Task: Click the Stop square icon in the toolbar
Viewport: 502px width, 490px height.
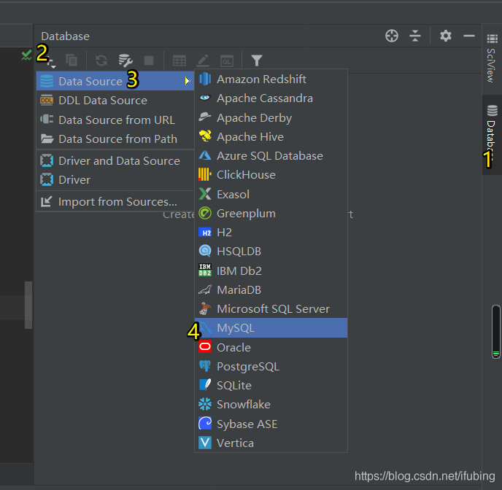Action: 149,60
